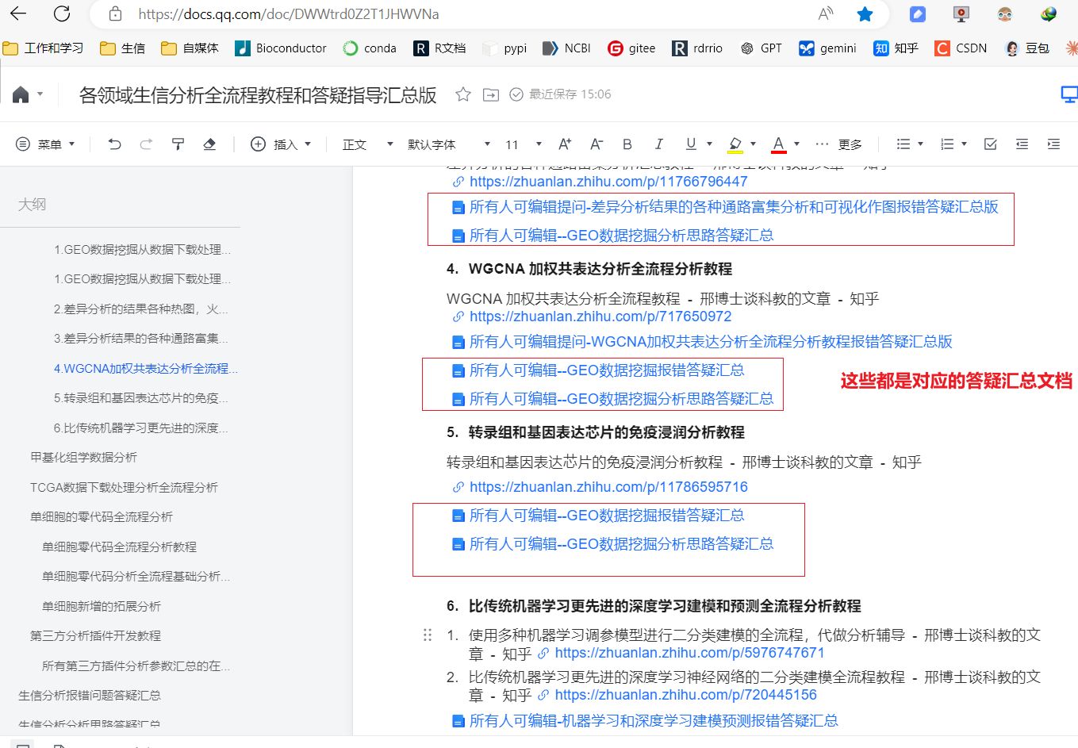The width and height of the screenshot is (1078, 748).
Task: Click the drag handle beside list item 1
Action: (x=428, y=635)
